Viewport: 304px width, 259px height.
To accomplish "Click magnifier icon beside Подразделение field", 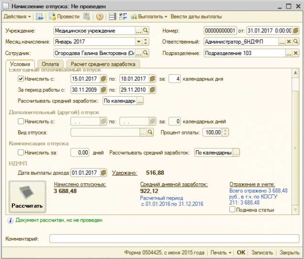I will (x=295, y=53).
